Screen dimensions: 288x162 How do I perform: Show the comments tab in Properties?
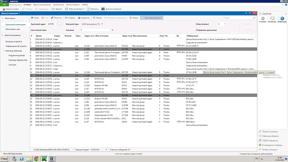(273, 19)
